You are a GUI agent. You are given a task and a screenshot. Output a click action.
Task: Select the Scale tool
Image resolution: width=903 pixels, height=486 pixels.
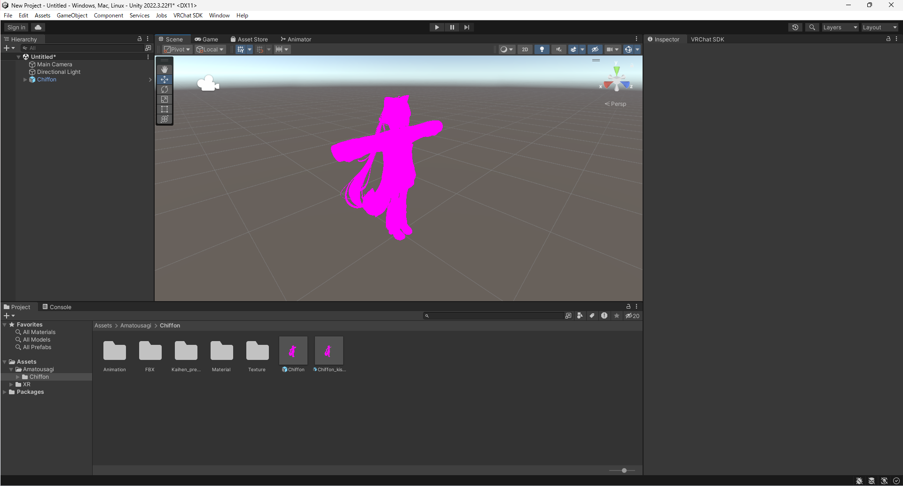[164, 99]
